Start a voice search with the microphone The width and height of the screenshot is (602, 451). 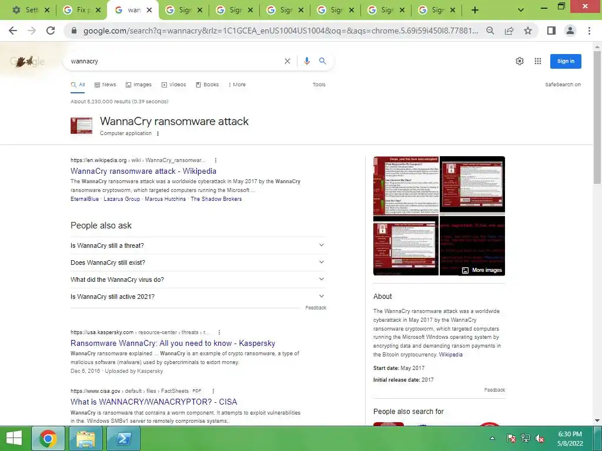click(x=307, y=61)
